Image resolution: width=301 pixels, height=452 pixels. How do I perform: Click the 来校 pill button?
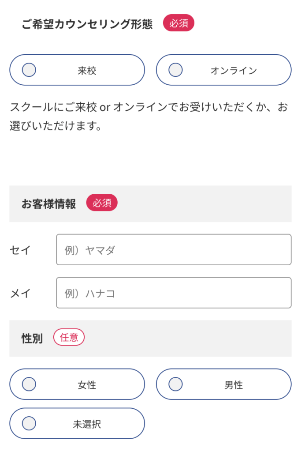tap(77, 70)
